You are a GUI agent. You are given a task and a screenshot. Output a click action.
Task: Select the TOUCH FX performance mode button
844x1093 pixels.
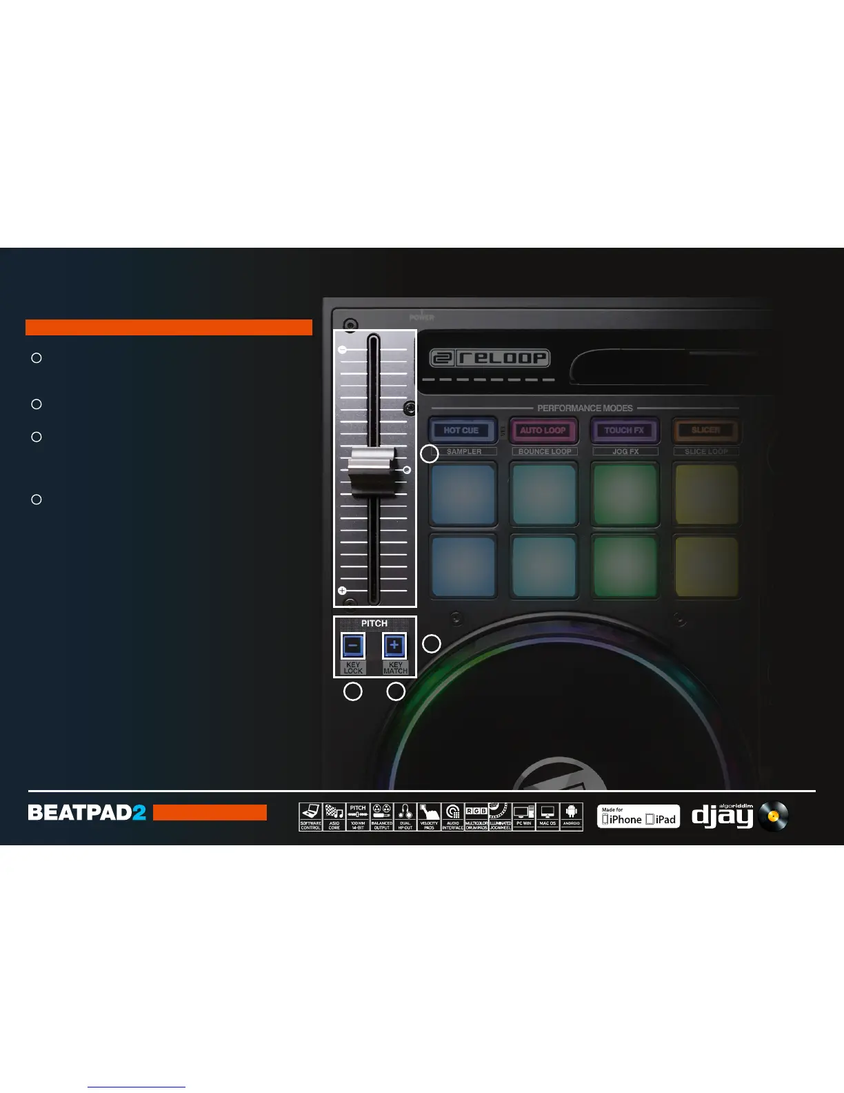[625, 430]
